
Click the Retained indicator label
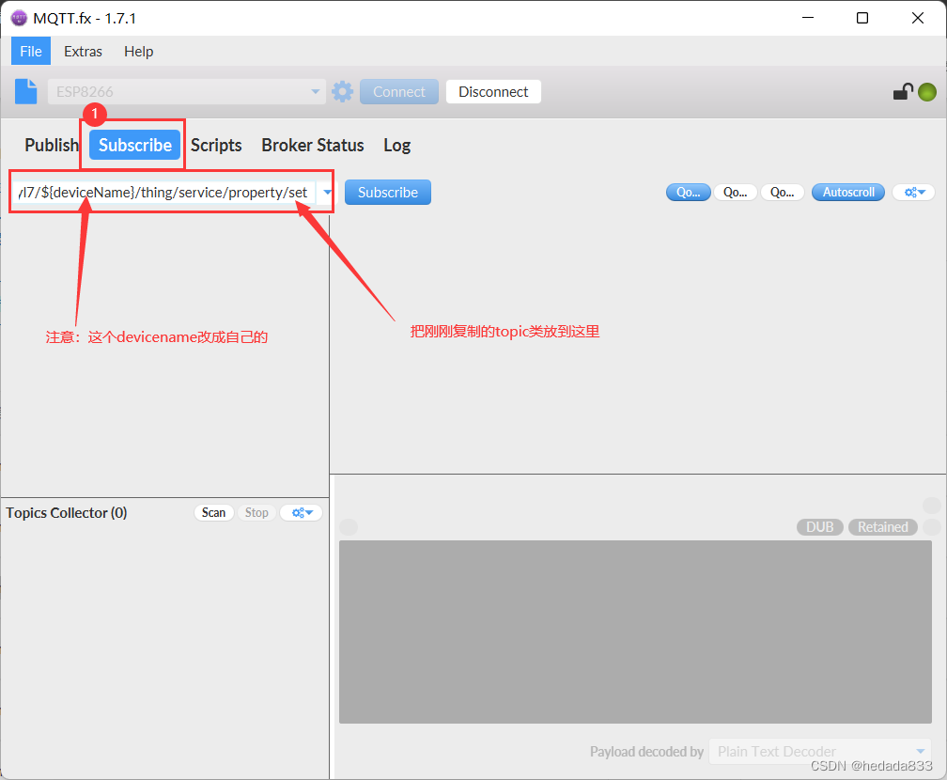(x=882, y=527)
